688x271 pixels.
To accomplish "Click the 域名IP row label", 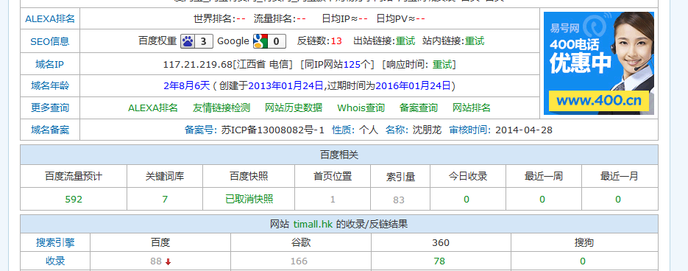I will pos(50,65).
